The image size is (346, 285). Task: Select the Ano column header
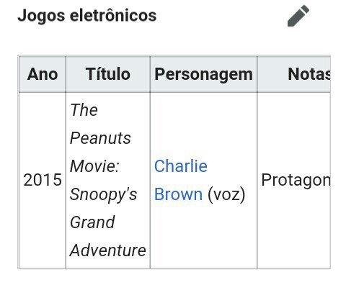tap(43, 74)
